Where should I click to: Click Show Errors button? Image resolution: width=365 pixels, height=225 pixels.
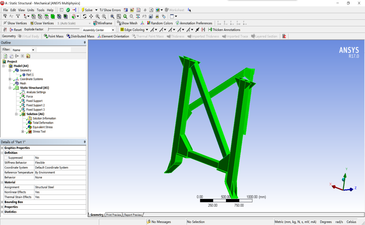pyautogui.click(x=110, y=10)
